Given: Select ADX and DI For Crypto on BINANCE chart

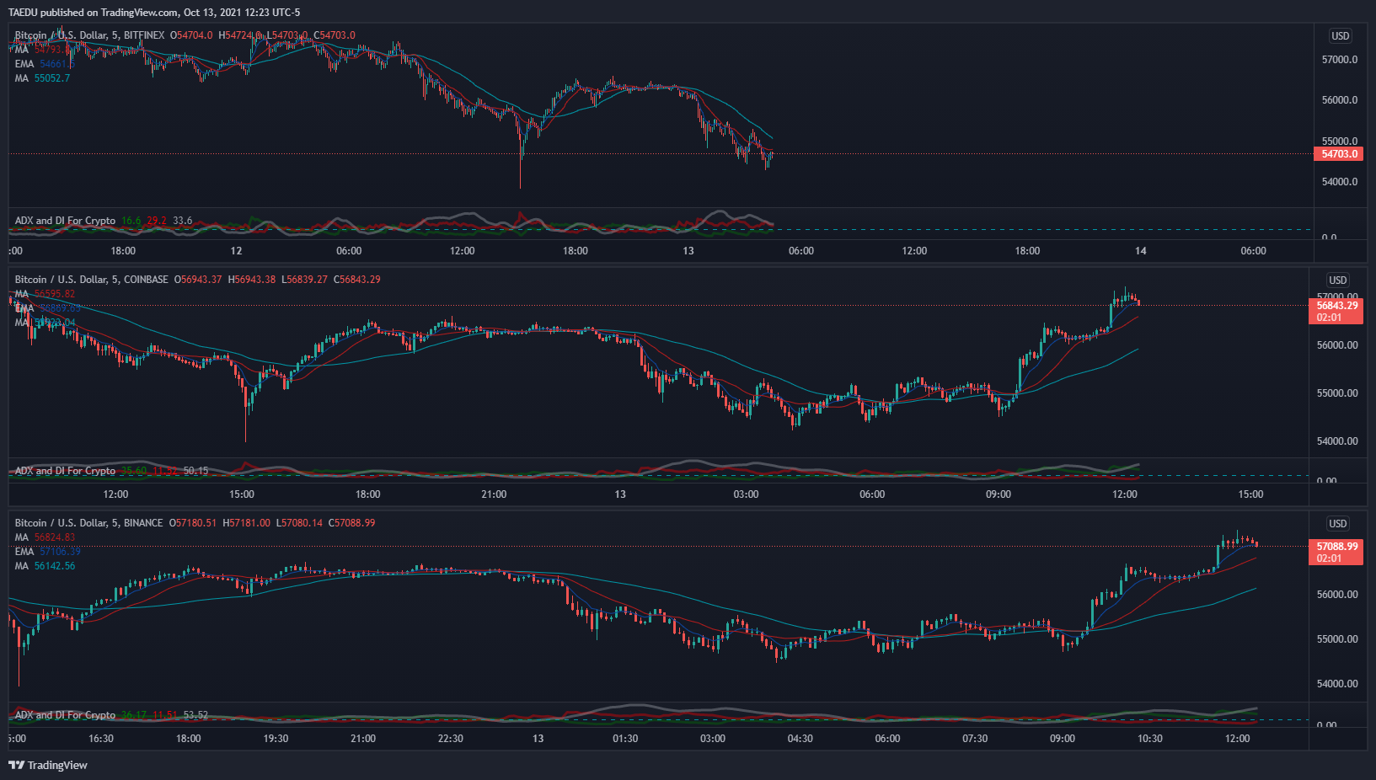Looking at the screenshot, I should pyautogui.click(x=65, y=715).
